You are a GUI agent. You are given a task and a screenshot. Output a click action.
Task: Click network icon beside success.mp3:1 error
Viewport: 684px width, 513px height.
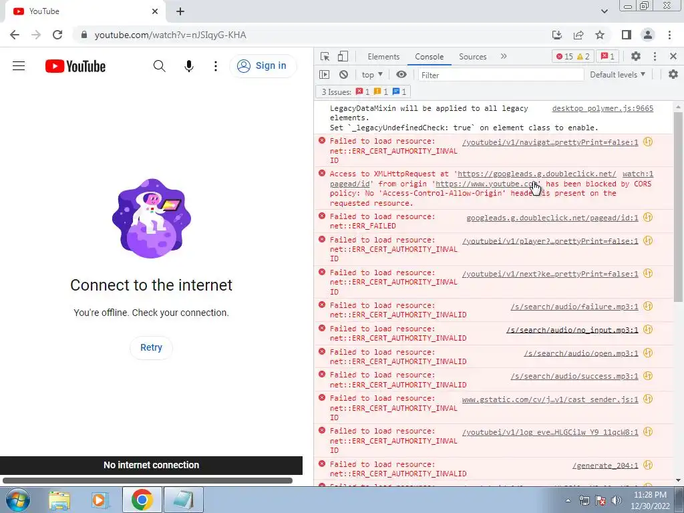point(648,375)
